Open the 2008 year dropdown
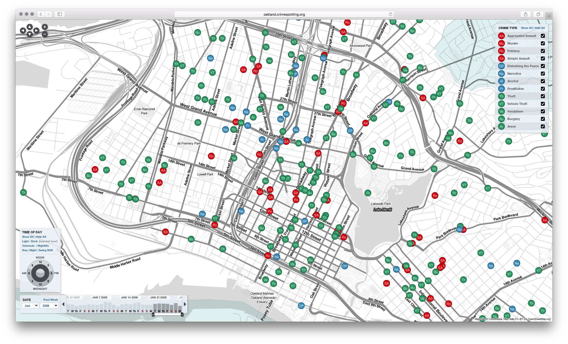 pyautogui.click(x=50, y=306)
